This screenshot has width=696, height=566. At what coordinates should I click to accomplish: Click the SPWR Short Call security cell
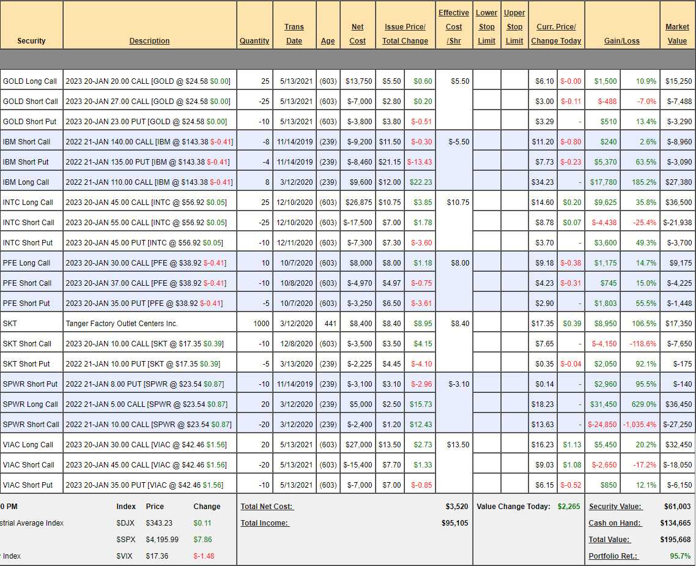[31, 425]
